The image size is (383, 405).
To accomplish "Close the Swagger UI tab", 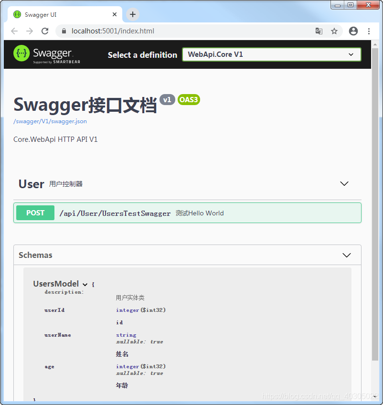I will (x=115, y=14).
